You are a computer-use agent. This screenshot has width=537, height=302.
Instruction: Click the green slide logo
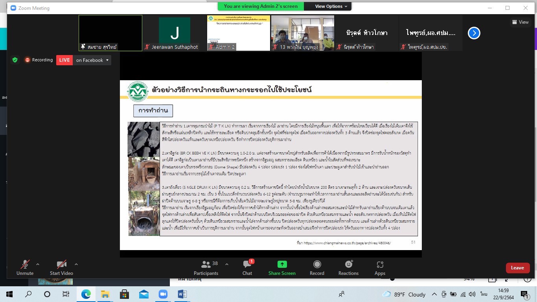138,91
